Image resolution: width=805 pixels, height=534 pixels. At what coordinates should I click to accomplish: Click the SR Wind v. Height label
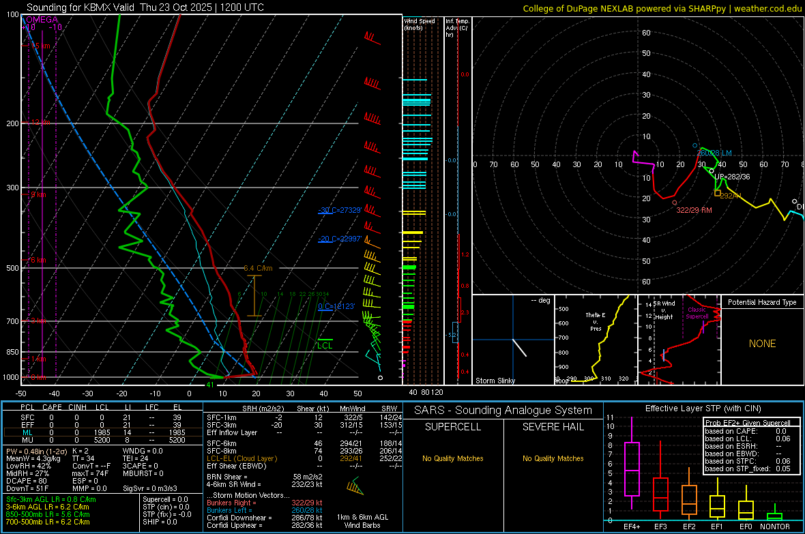pos(664,310)
